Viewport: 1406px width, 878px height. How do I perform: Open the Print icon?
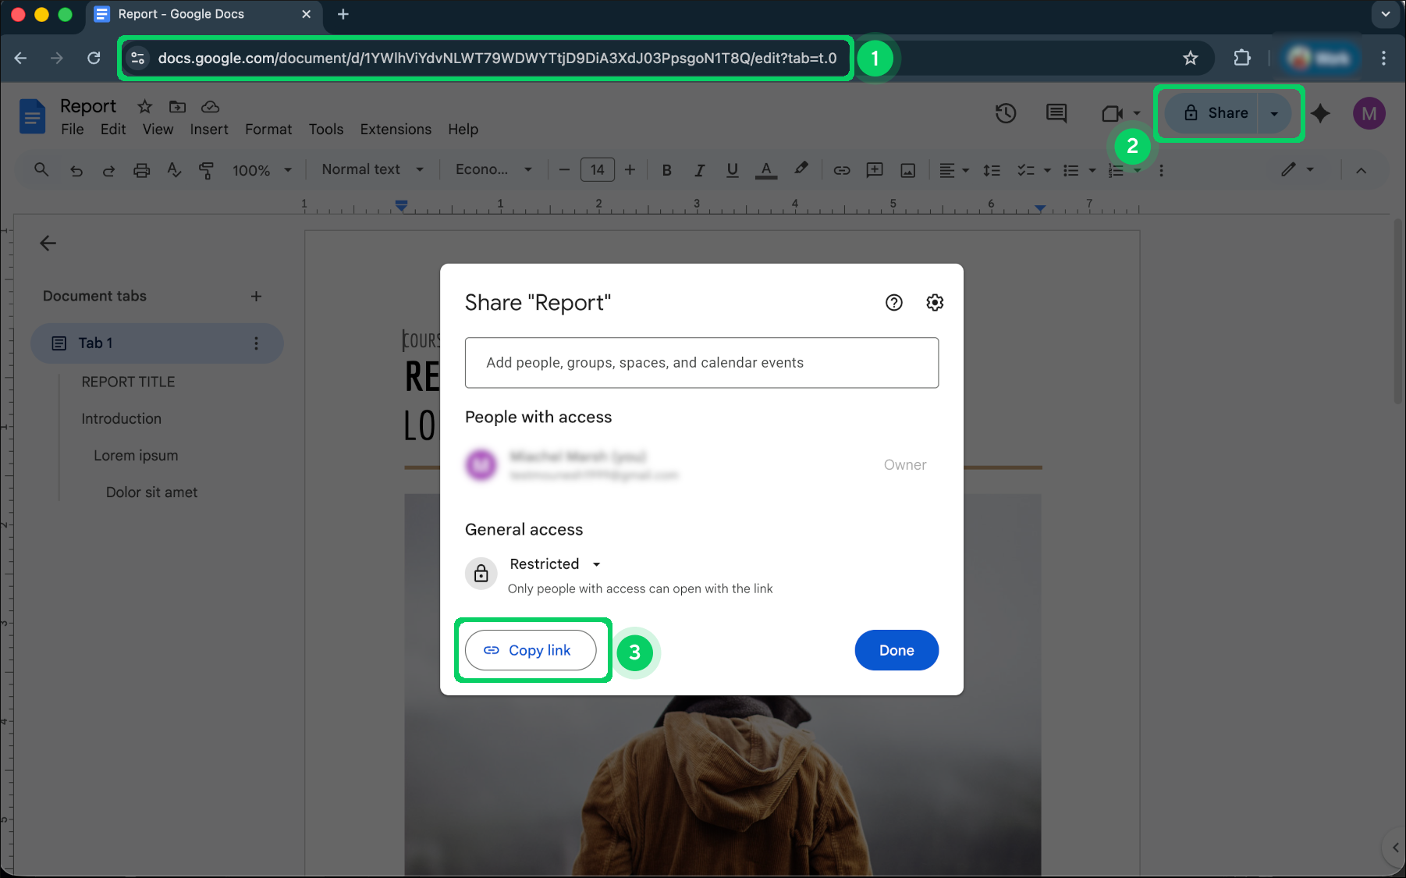tap(141, 169)
